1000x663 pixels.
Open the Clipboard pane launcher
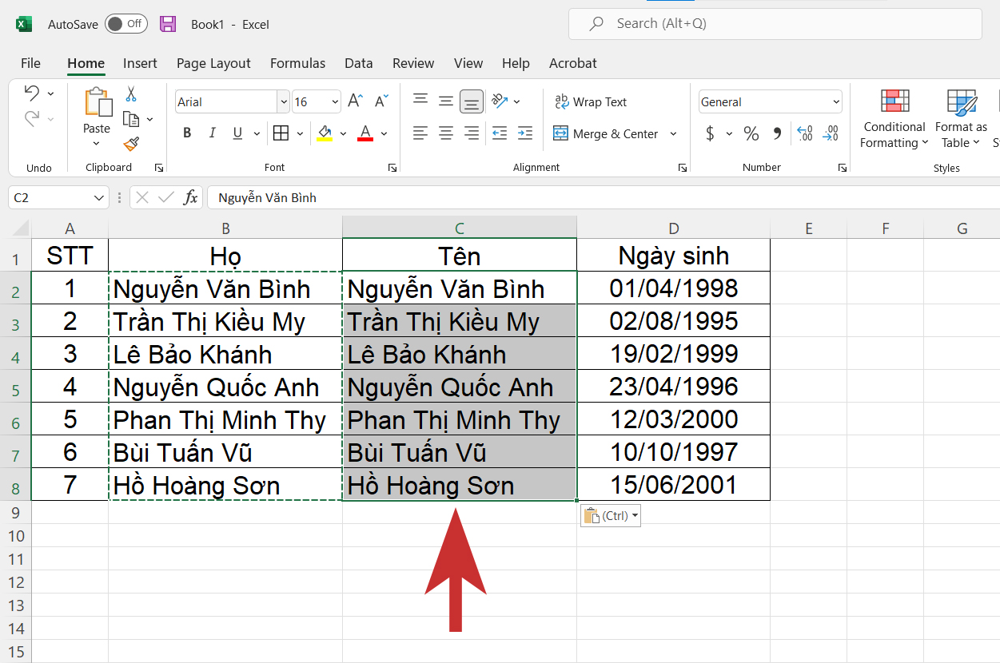[x=158, y=168]
